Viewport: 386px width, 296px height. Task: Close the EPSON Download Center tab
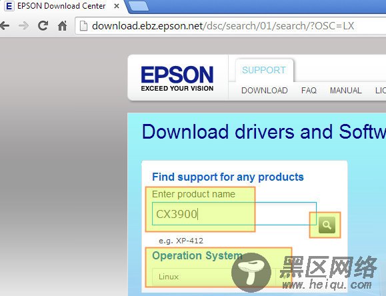[x=117, y=6]
